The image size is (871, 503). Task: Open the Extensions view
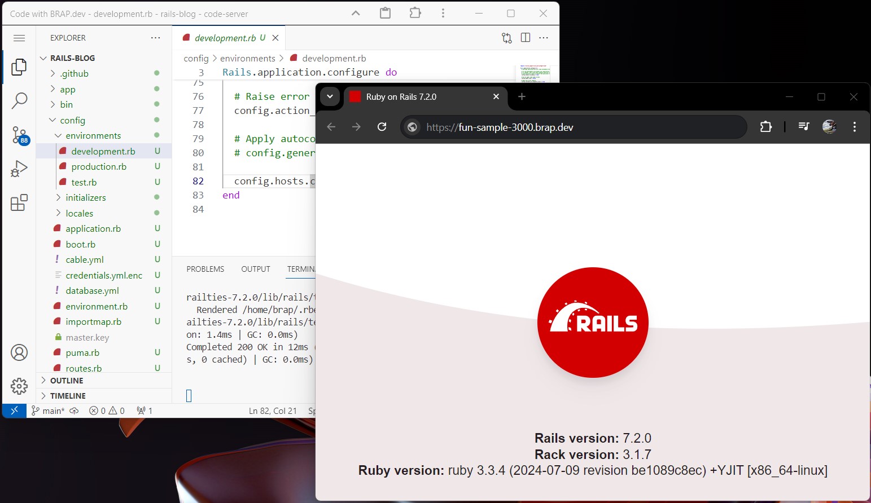pyautogui.click(x=19, y=203)
